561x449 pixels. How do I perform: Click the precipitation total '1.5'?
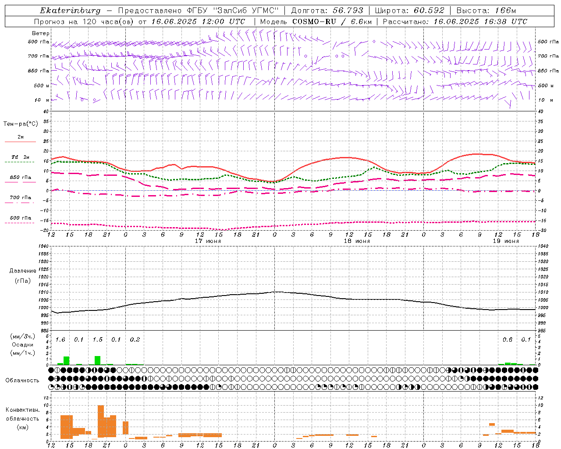97,340
